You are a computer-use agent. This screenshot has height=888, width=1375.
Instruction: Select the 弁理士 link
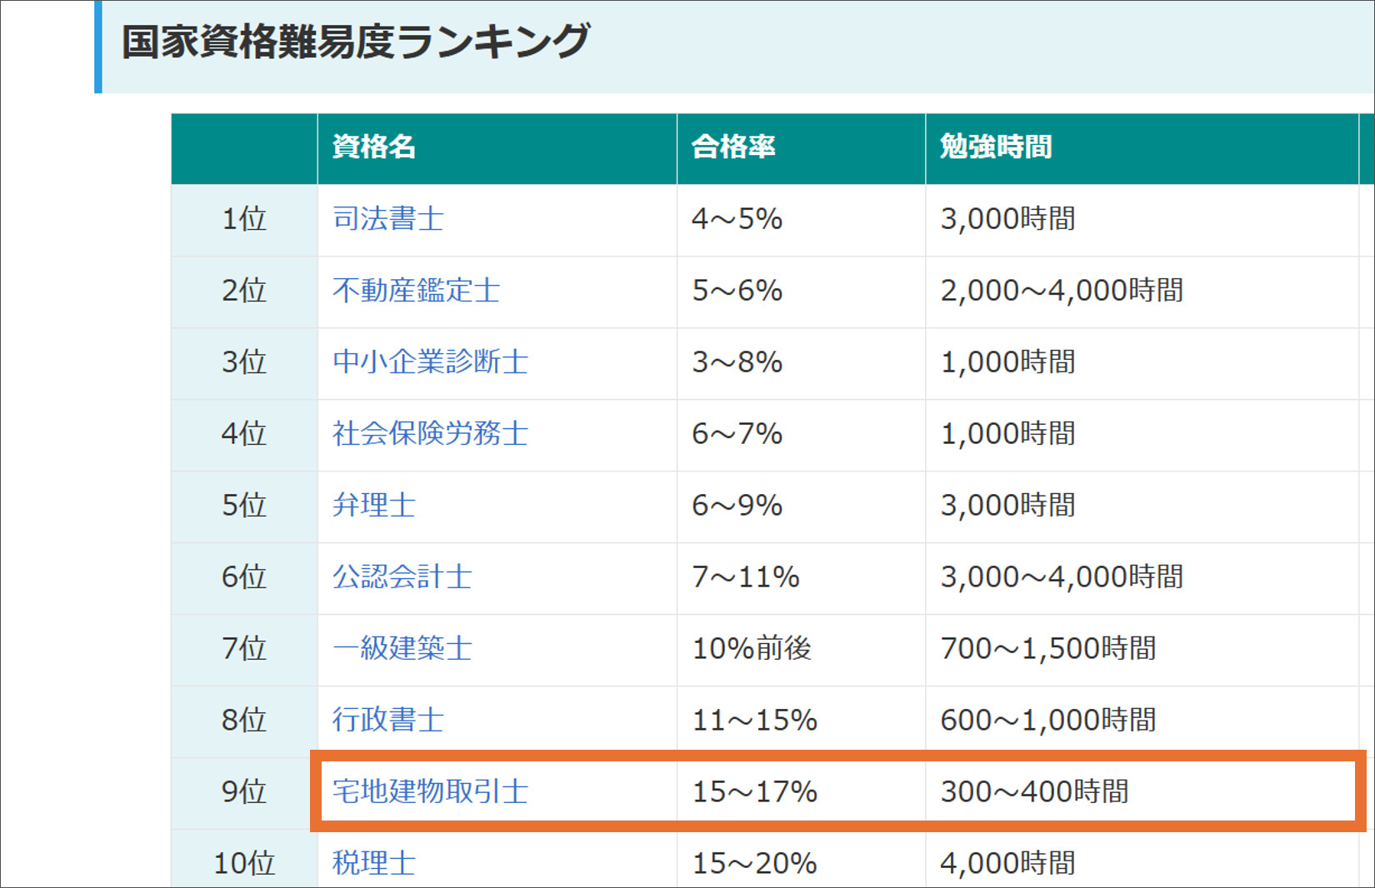[374, 506]
